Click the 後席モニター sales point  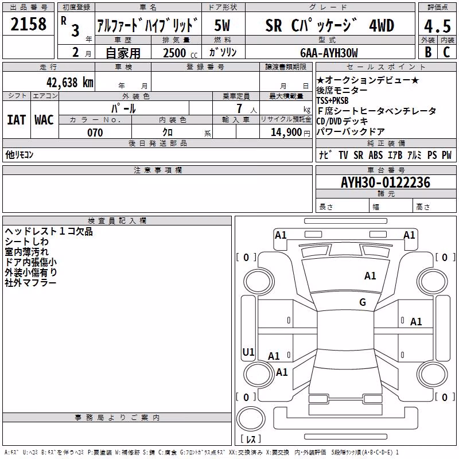342,90
